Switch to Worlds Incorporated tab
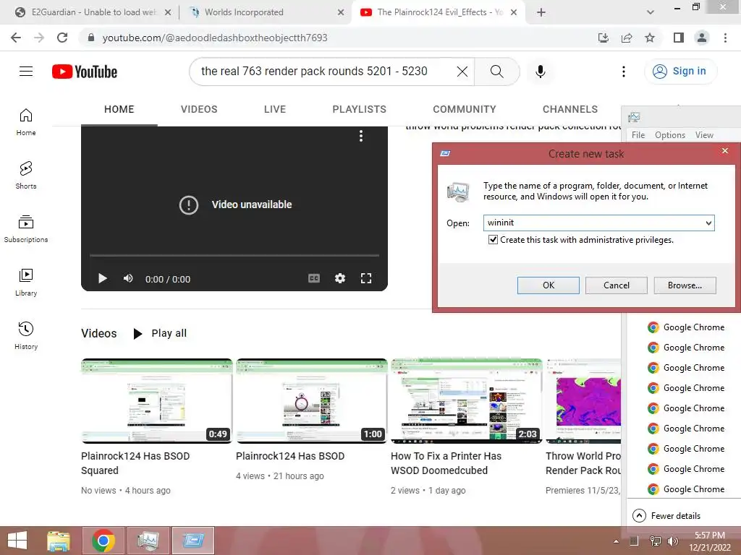Screen dimensions: 741x555 (x=243, y=12)
